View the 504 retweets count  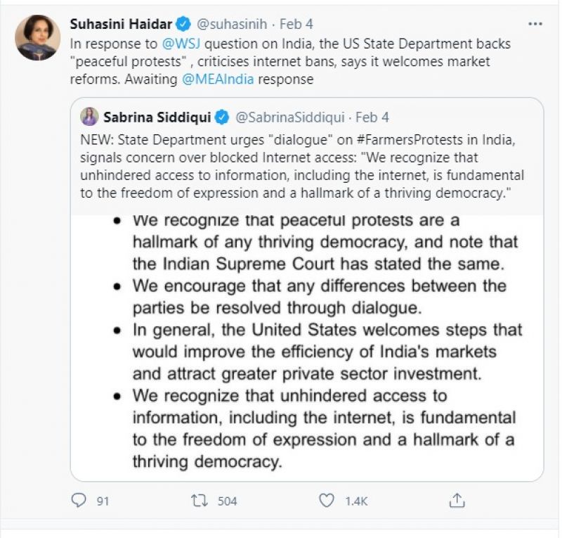227,501
